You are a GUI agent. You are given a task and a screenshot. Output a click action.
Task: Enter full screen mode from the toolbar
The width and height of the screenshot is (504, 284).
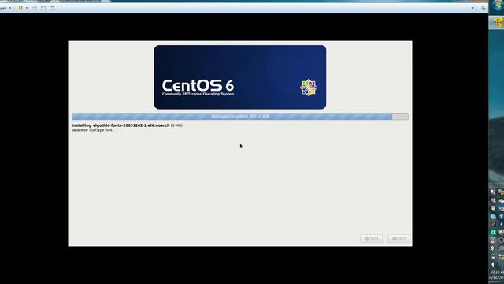[43, 8]
